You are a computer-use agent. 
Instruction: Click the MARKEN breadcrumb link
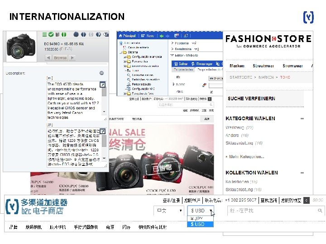coord(266,77)
